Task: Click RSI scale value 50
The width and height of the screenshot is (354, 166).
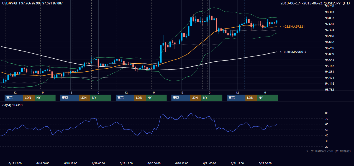Action: pos(327,130)
